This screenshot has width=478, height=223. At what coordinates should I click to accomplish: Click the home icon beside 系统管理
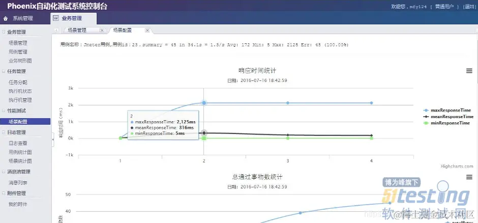[x=6, y=18]
